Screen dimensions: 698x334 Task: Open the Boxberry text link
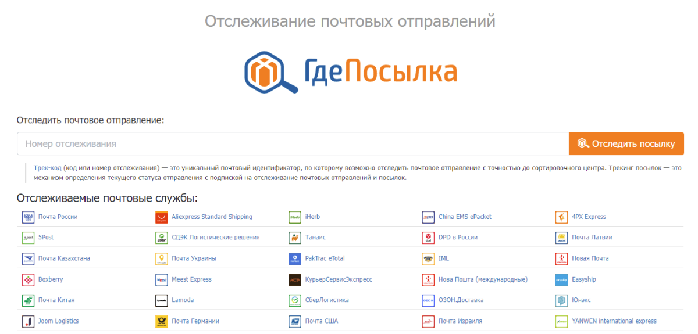tap(51, 279)
